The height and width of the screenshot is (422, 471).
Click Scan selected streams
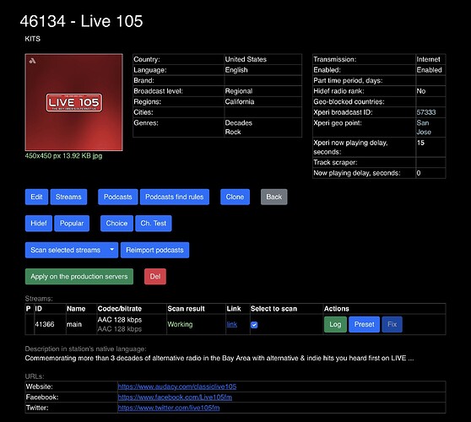[x=66, y=250]
